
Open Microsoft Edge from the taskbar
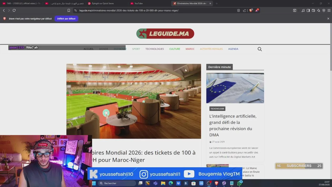click(171, 183)
